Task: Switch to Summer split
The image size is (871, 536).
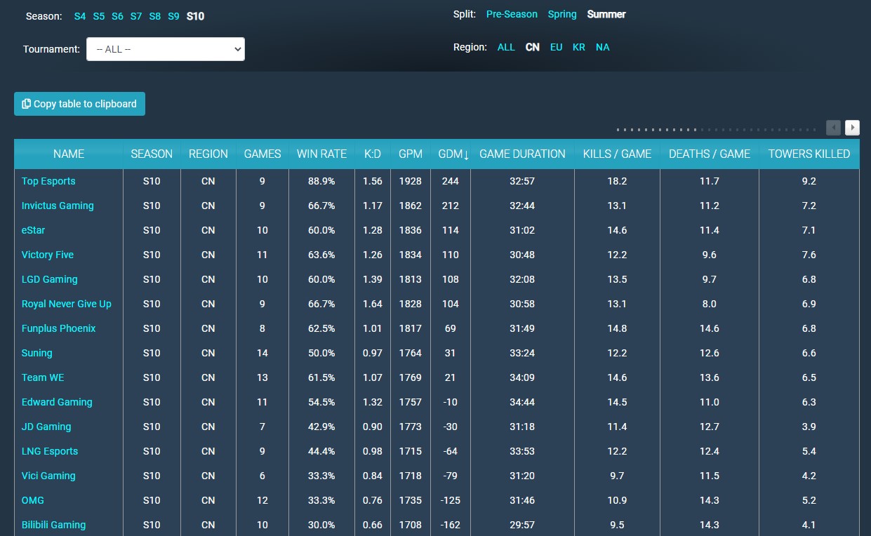Action: tap(606, 14)
